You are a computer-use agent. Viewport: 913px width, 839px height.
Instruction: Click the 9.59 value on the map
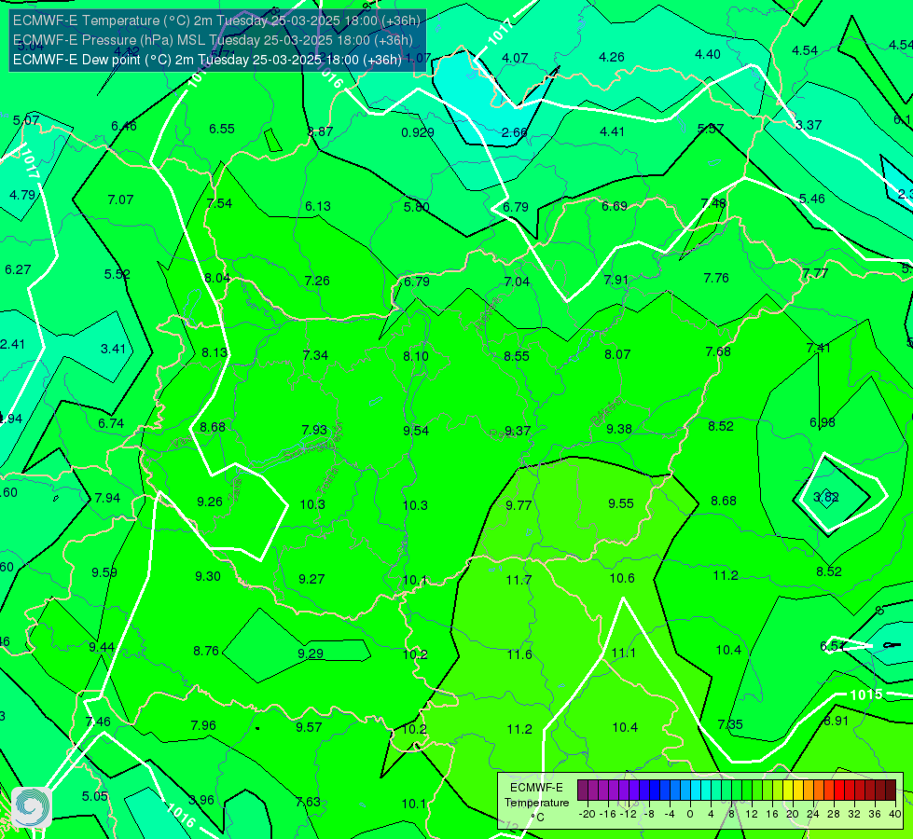point(104,573)
